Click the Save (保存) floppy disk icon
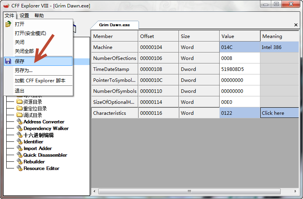303x199 pixels. click(8, 61)
